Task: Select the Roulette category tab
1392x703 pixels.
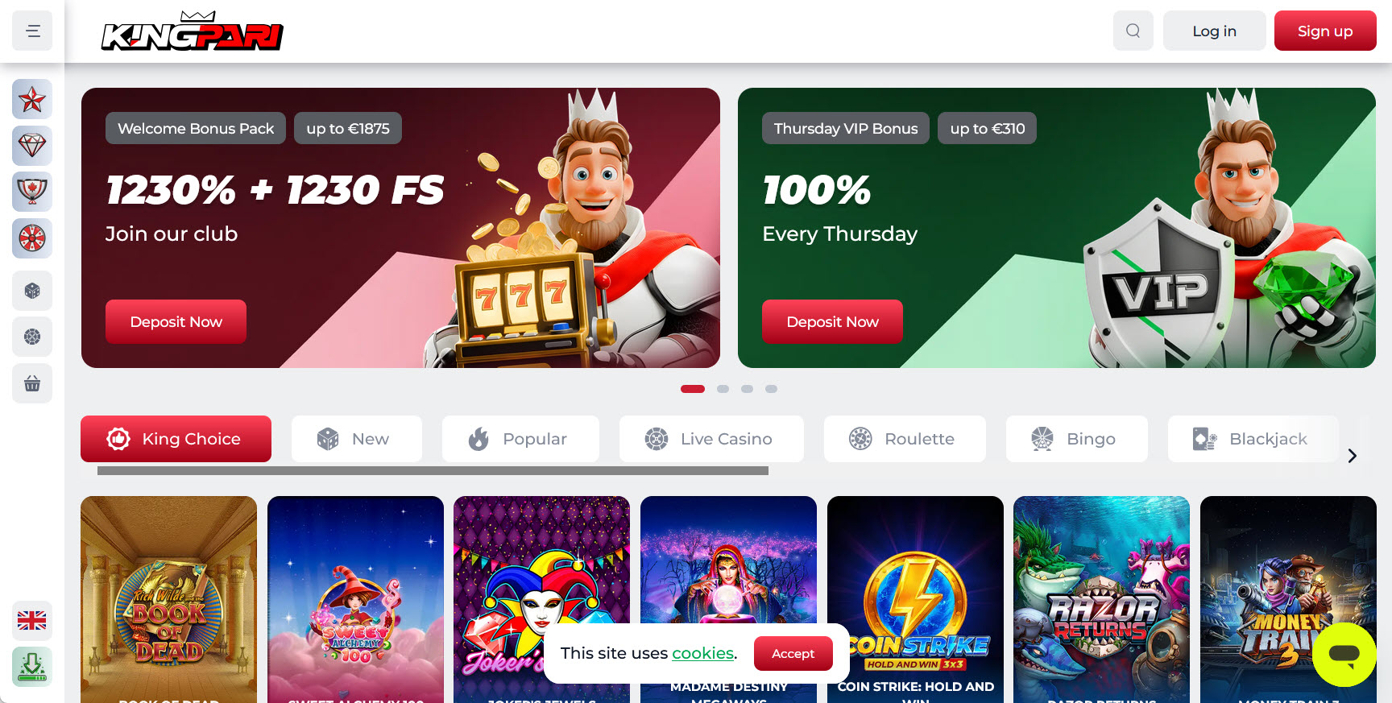Action: [905, 439]
